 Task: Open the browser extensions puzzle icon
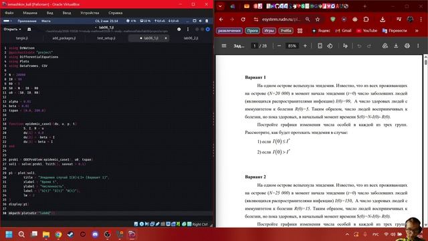pyautogui.click(x=366, y=19)
